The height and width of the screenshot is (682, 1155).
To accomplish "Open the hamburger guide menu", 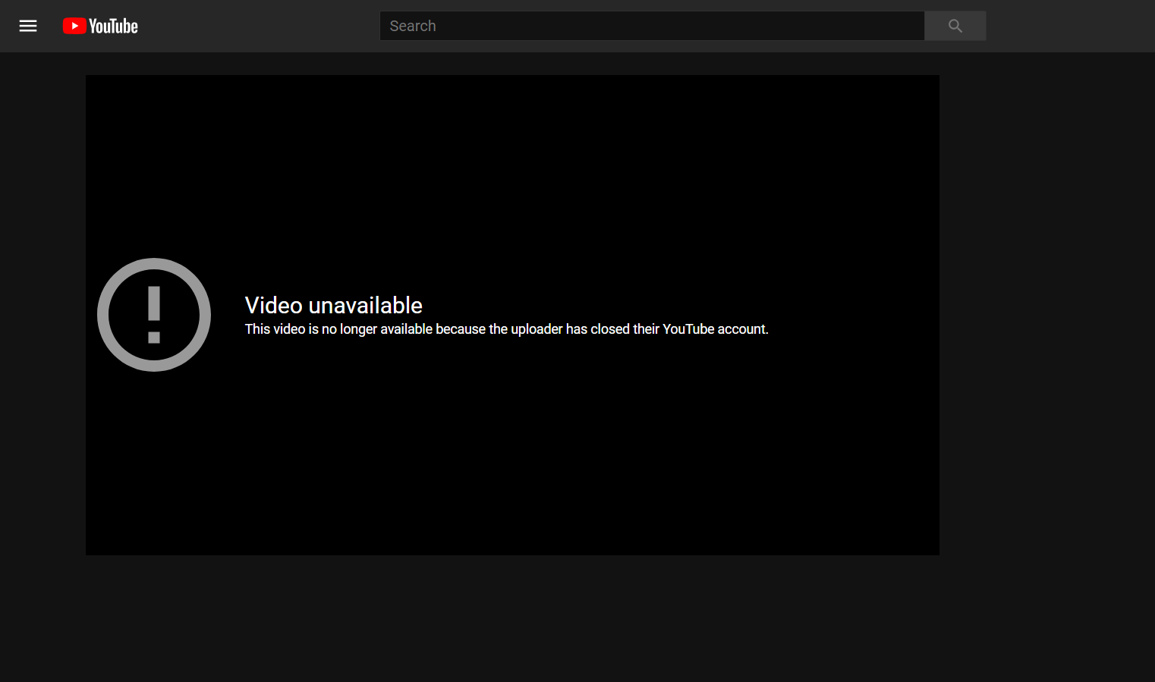I will point(28,26).
